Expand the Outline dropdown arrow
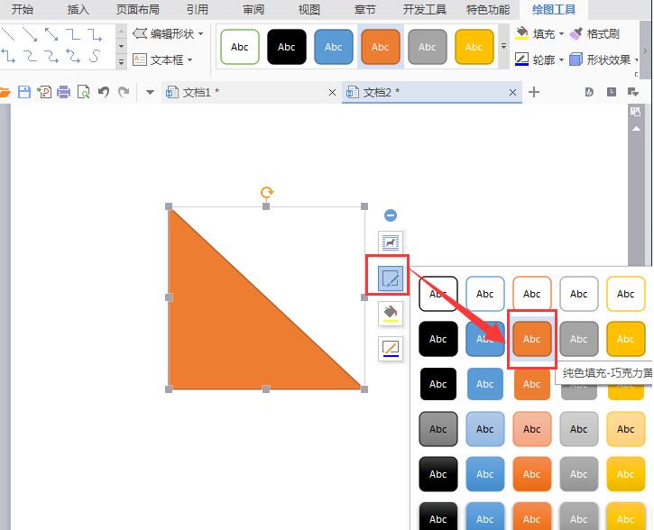Image resolution: width=654 pixels, height=530 pixels. pyautogui.click(x=561, y=60)
